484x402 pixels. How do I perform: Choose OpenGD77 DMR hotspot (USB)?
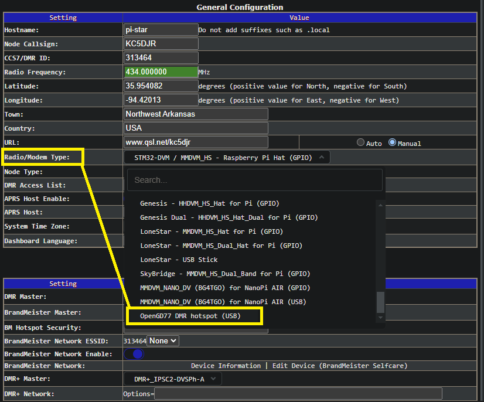click(190, 316)
